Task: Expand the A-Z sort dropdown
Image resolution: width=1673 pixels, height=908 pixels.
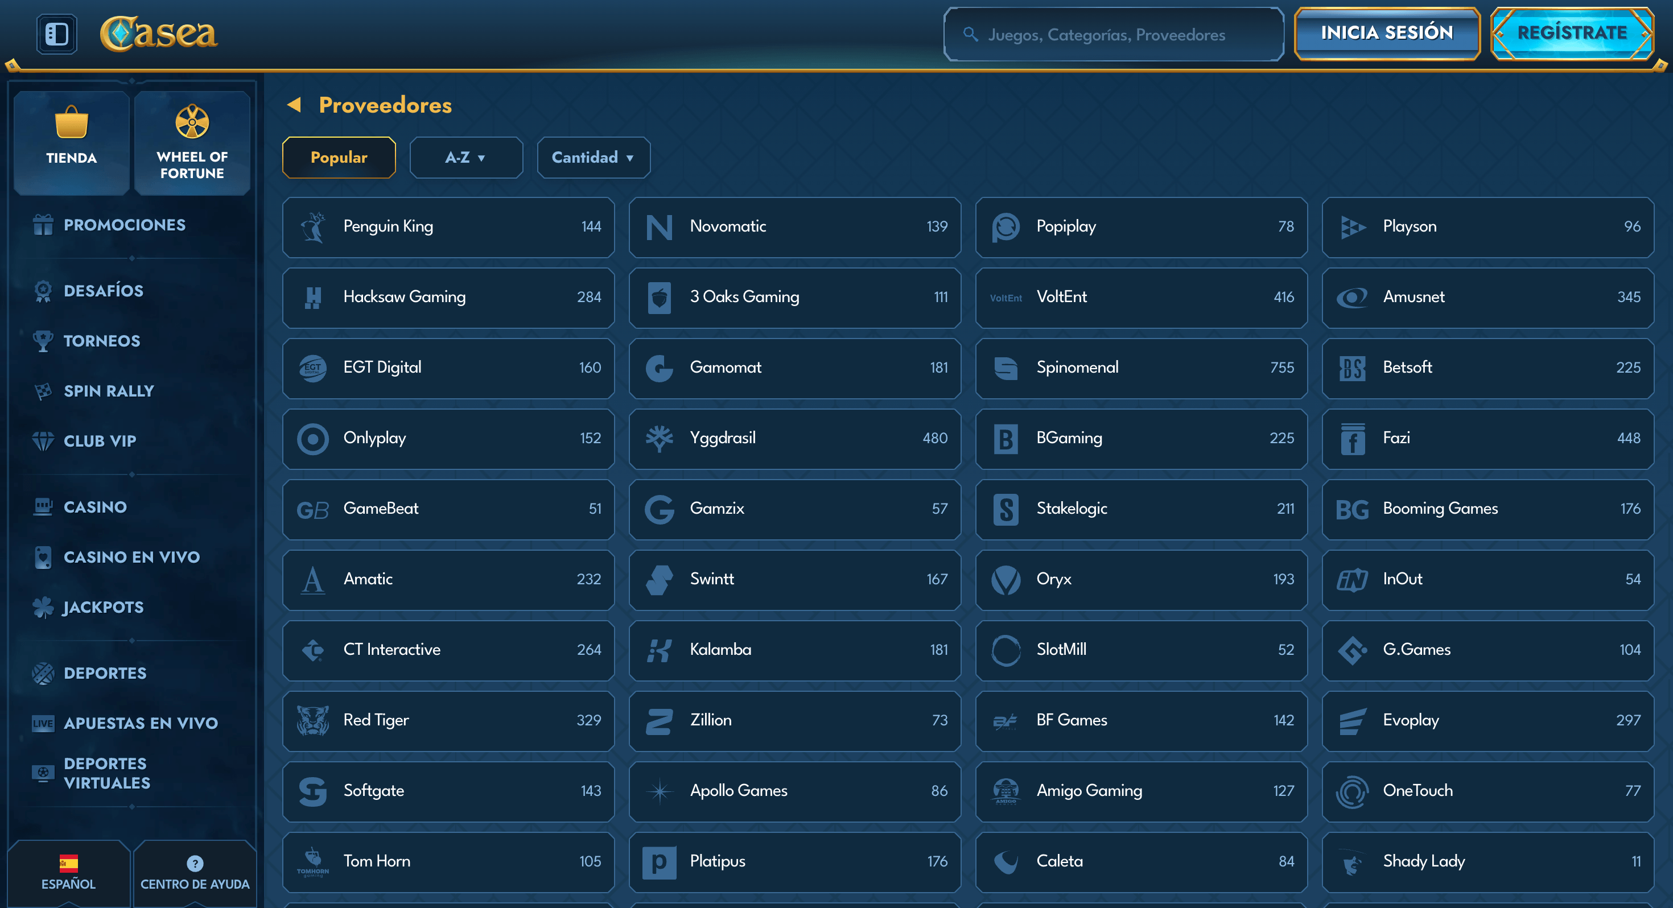Action: (x=465, y=157)
